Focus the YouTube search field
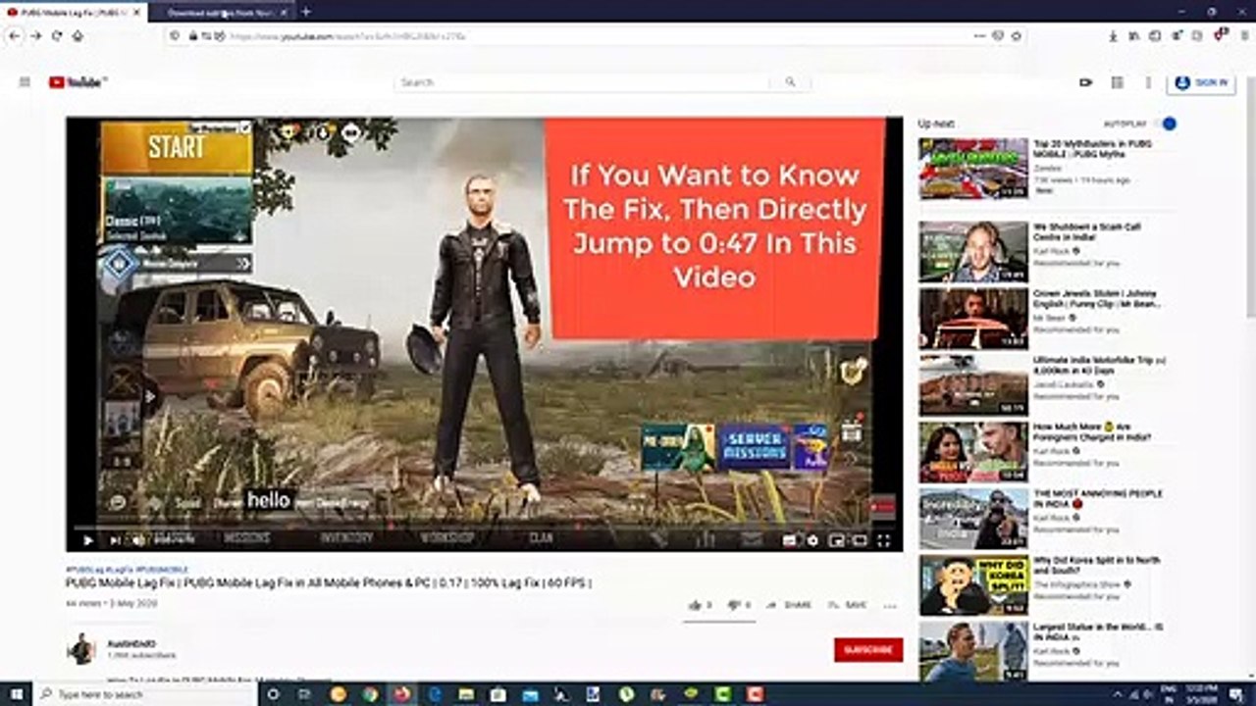The image size is (1256, 706). 583,82
